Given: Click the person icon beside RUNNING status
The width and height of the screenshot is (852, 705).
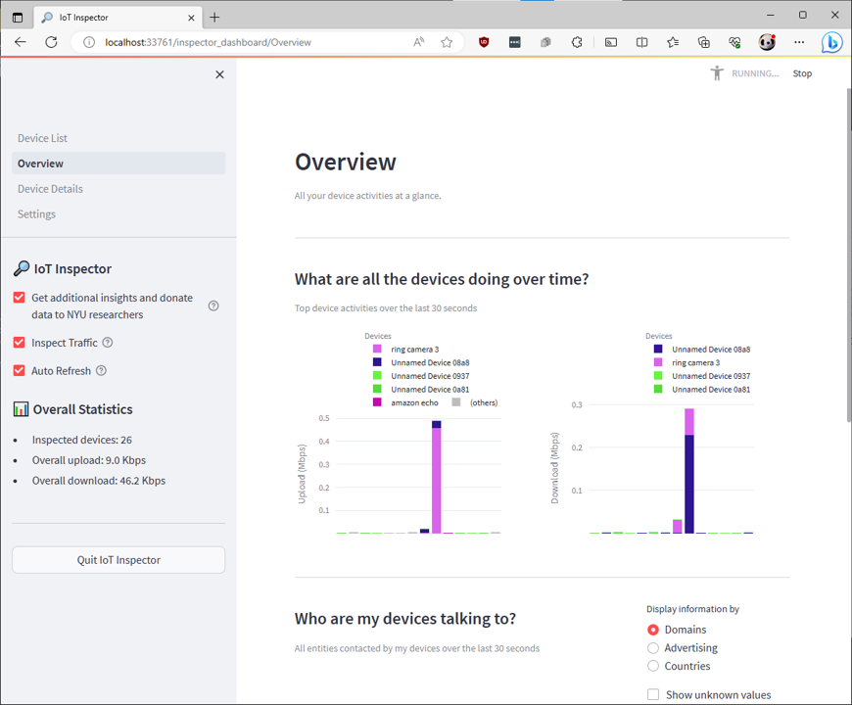Looking at the screenshot, I should pyautogui.click(x=719, y=72).
